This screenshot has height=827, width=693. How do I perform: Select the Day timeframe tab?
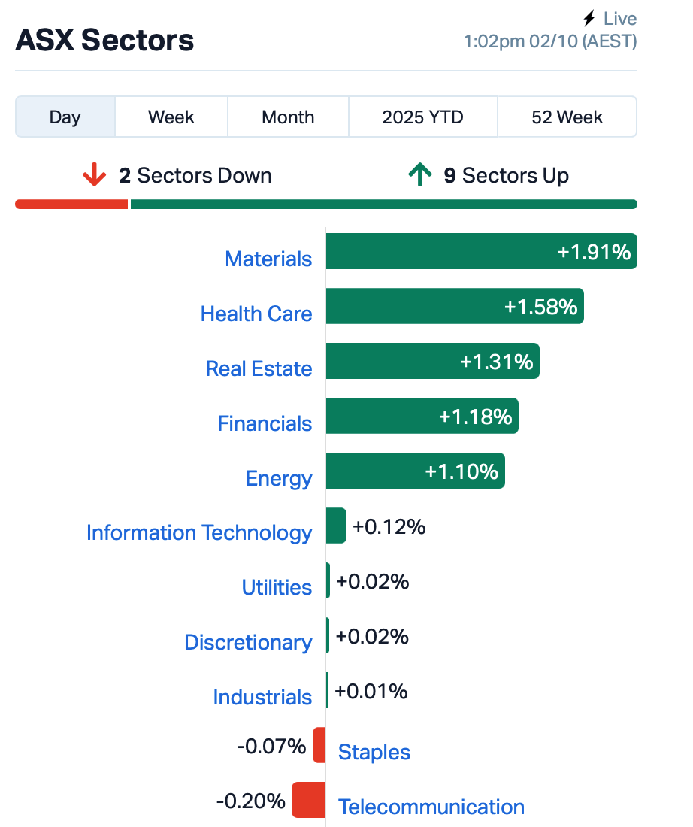click(x=65, y=117)
